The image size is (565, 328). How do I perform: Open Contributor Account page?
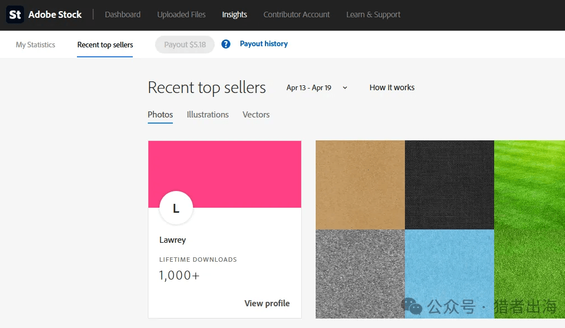coord(296,14)
